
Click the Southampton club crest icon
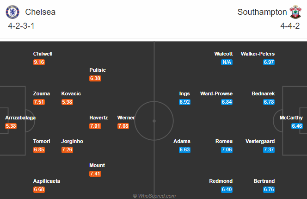point(295,12)
